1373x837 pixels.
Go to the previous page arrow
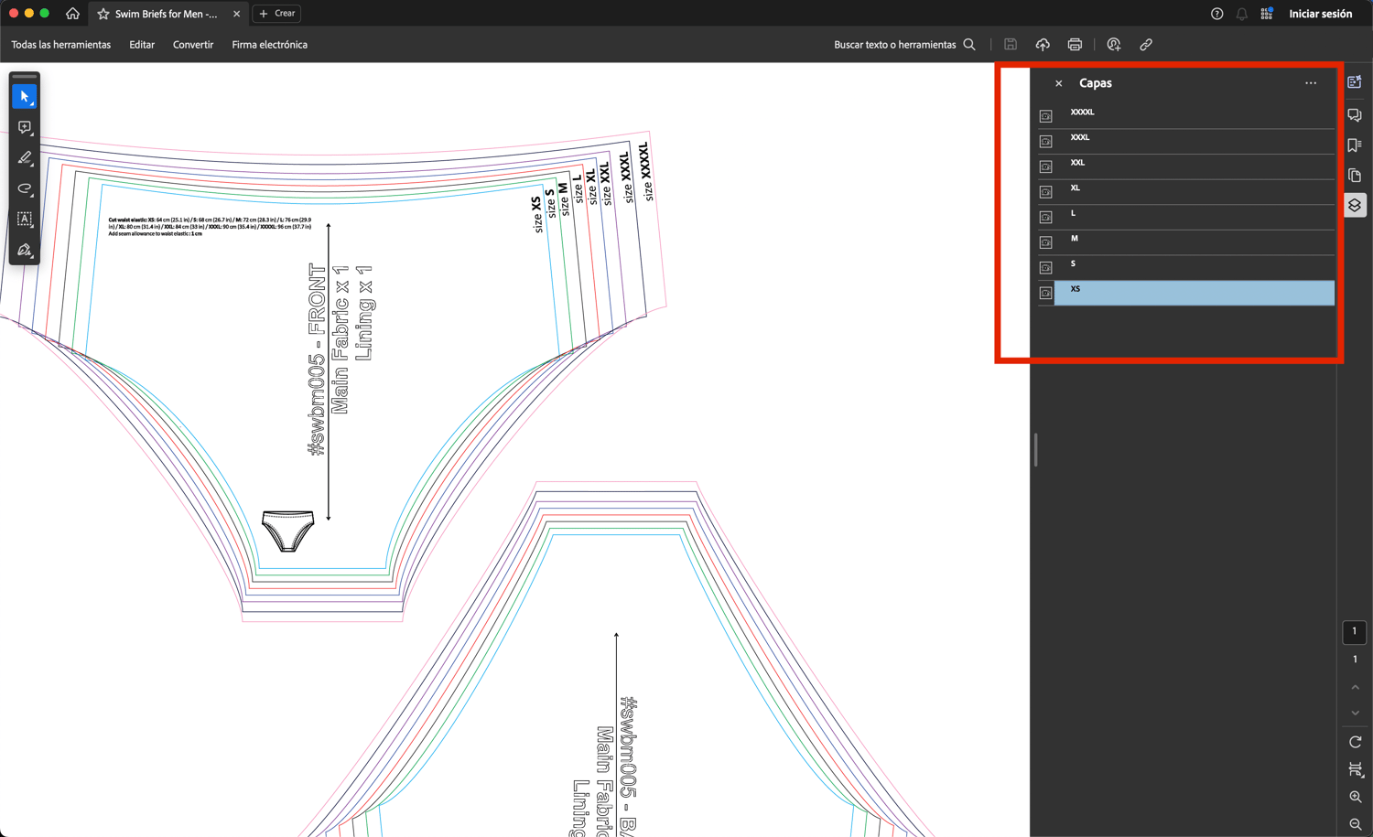tap(1356, 687)
